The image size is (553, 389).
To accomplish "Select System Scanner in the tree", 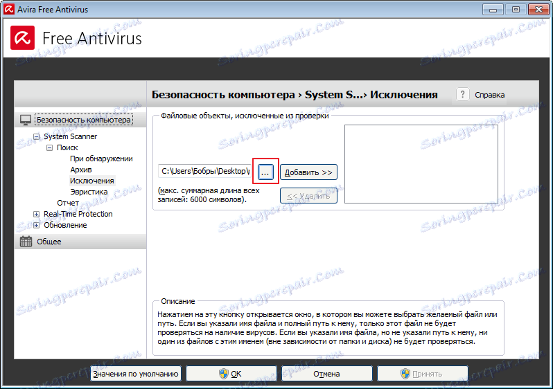I will [70, 136].
